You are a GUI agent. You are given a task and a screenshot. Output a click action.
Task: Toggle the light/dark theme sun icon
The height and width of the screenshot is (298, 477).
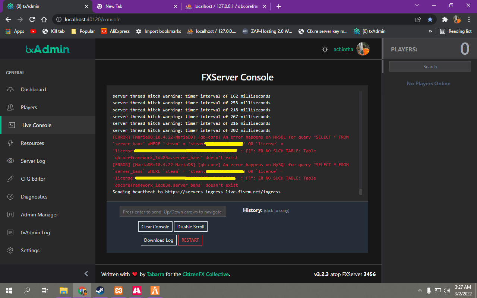[x=325, y=50]
